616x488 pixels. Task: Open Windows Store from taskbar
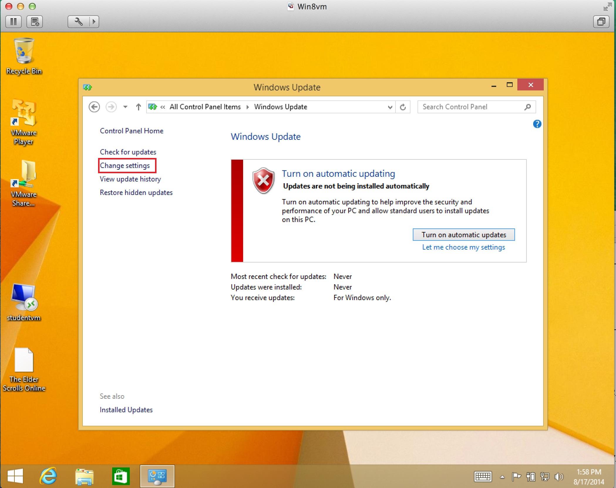point(121,476)
